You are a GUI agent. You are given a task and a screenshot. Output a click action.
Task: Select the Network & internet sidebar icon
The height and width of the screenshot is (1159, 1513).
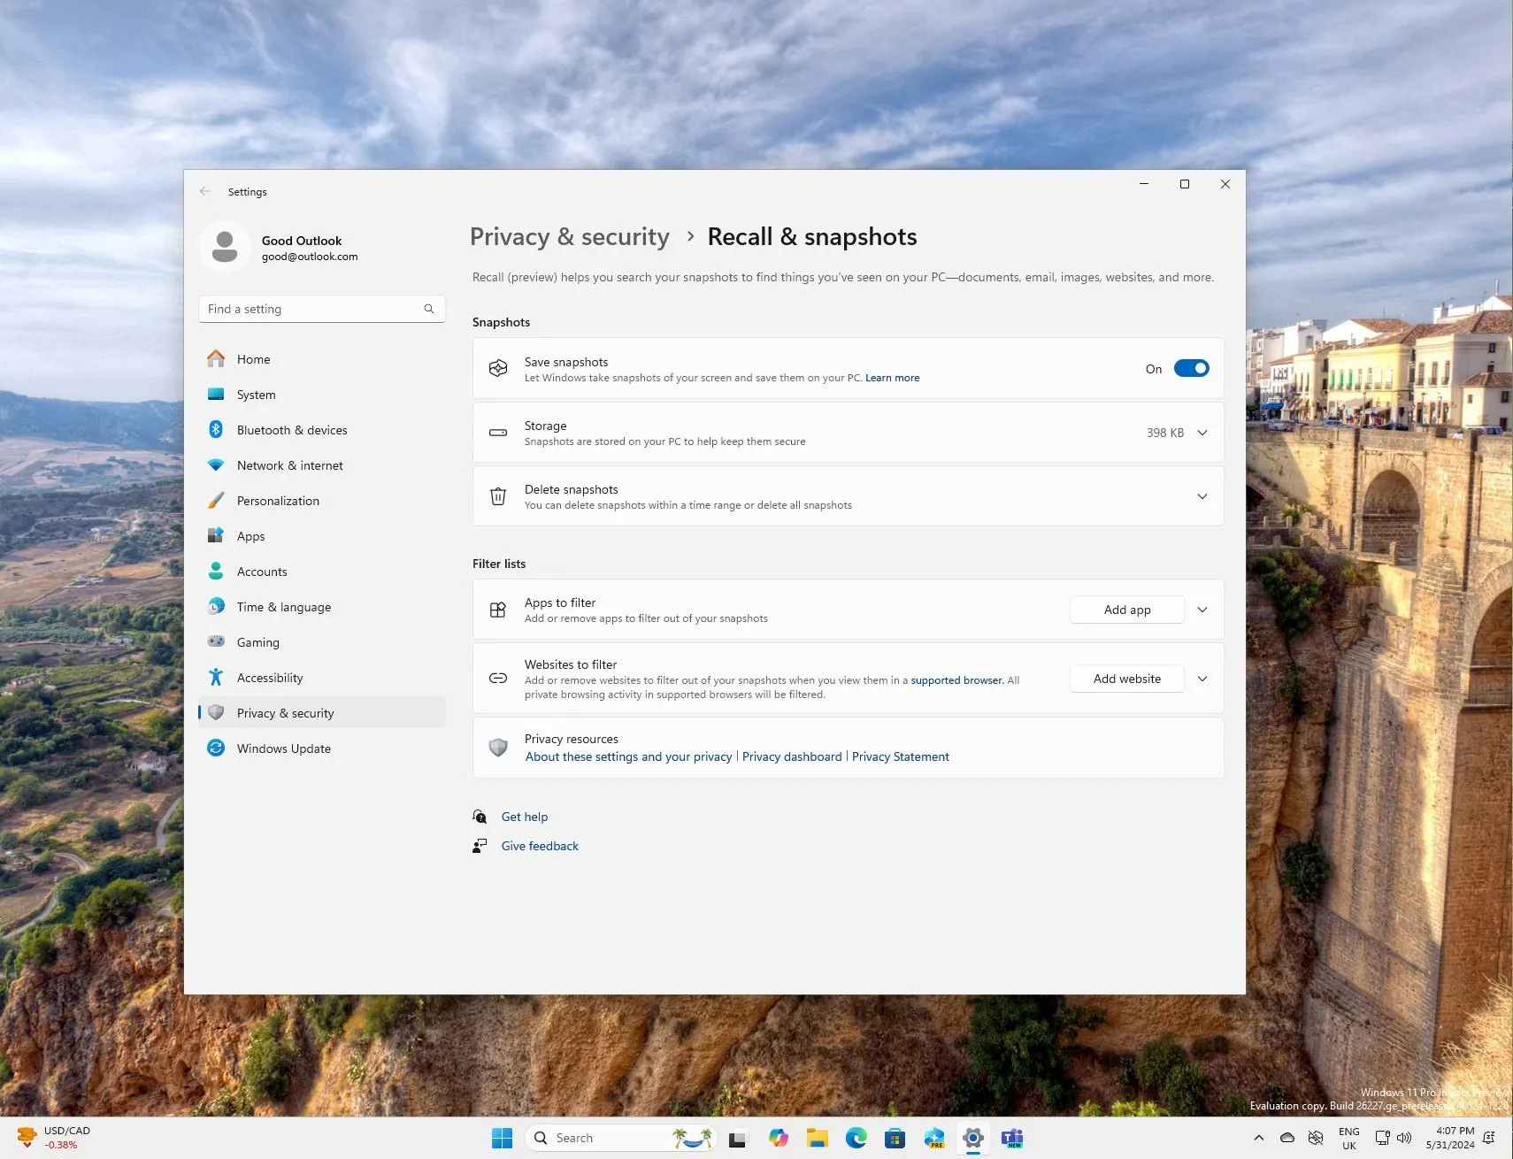(x=217, y=465)
